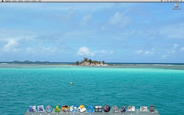
Task: Open the Fenêtre menu
Action: click(x=34, y=1)
